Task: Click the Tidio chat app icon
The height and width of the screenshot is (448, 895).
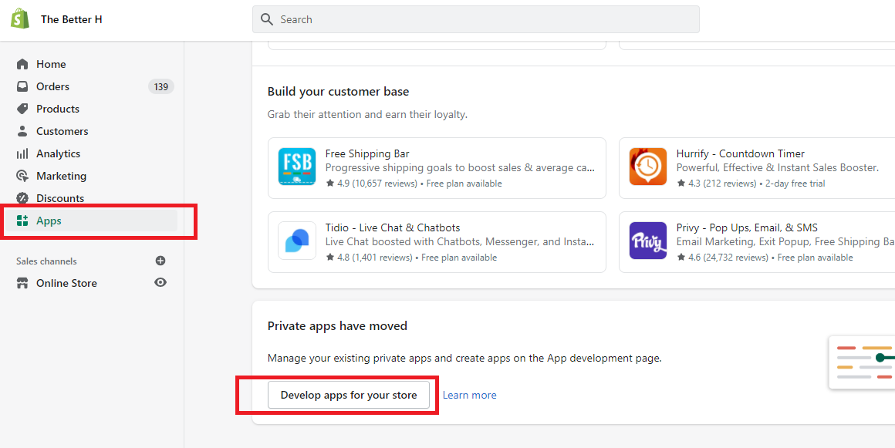Action: (x=297, y=241)
